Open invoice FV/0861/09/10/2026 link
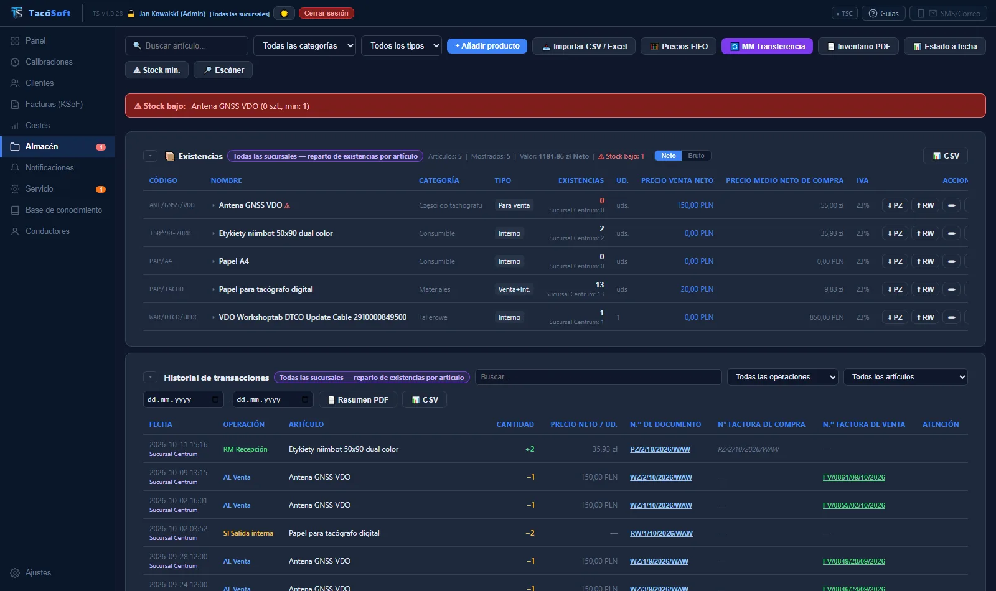Screen dimensions: 996x591 (854, 477)
